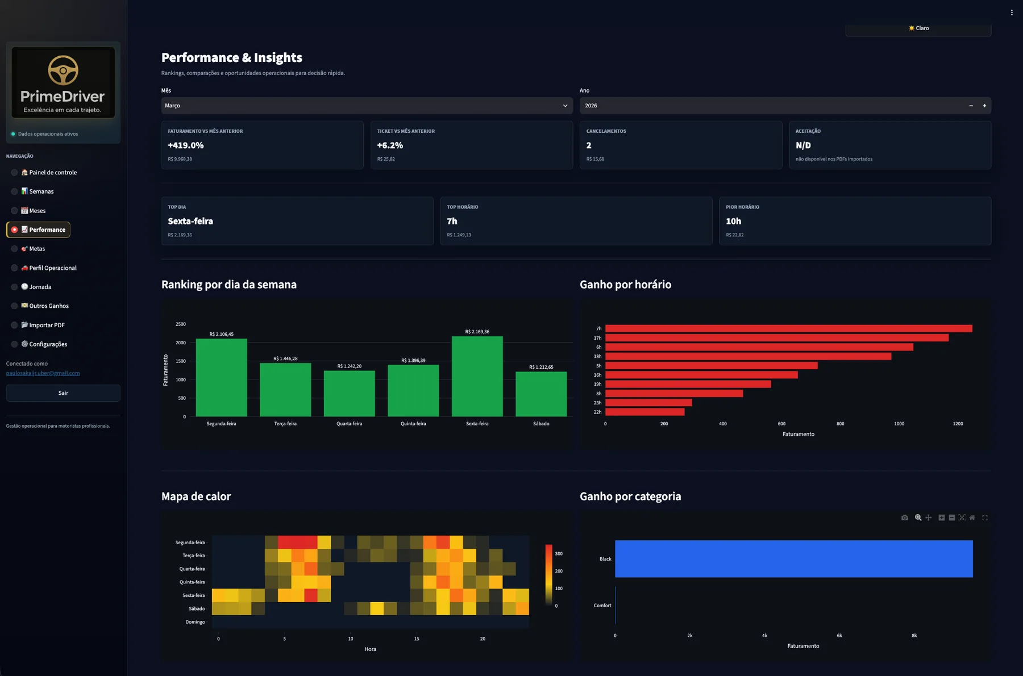Click the Performance & Insights title

click(x=232, y=57)
